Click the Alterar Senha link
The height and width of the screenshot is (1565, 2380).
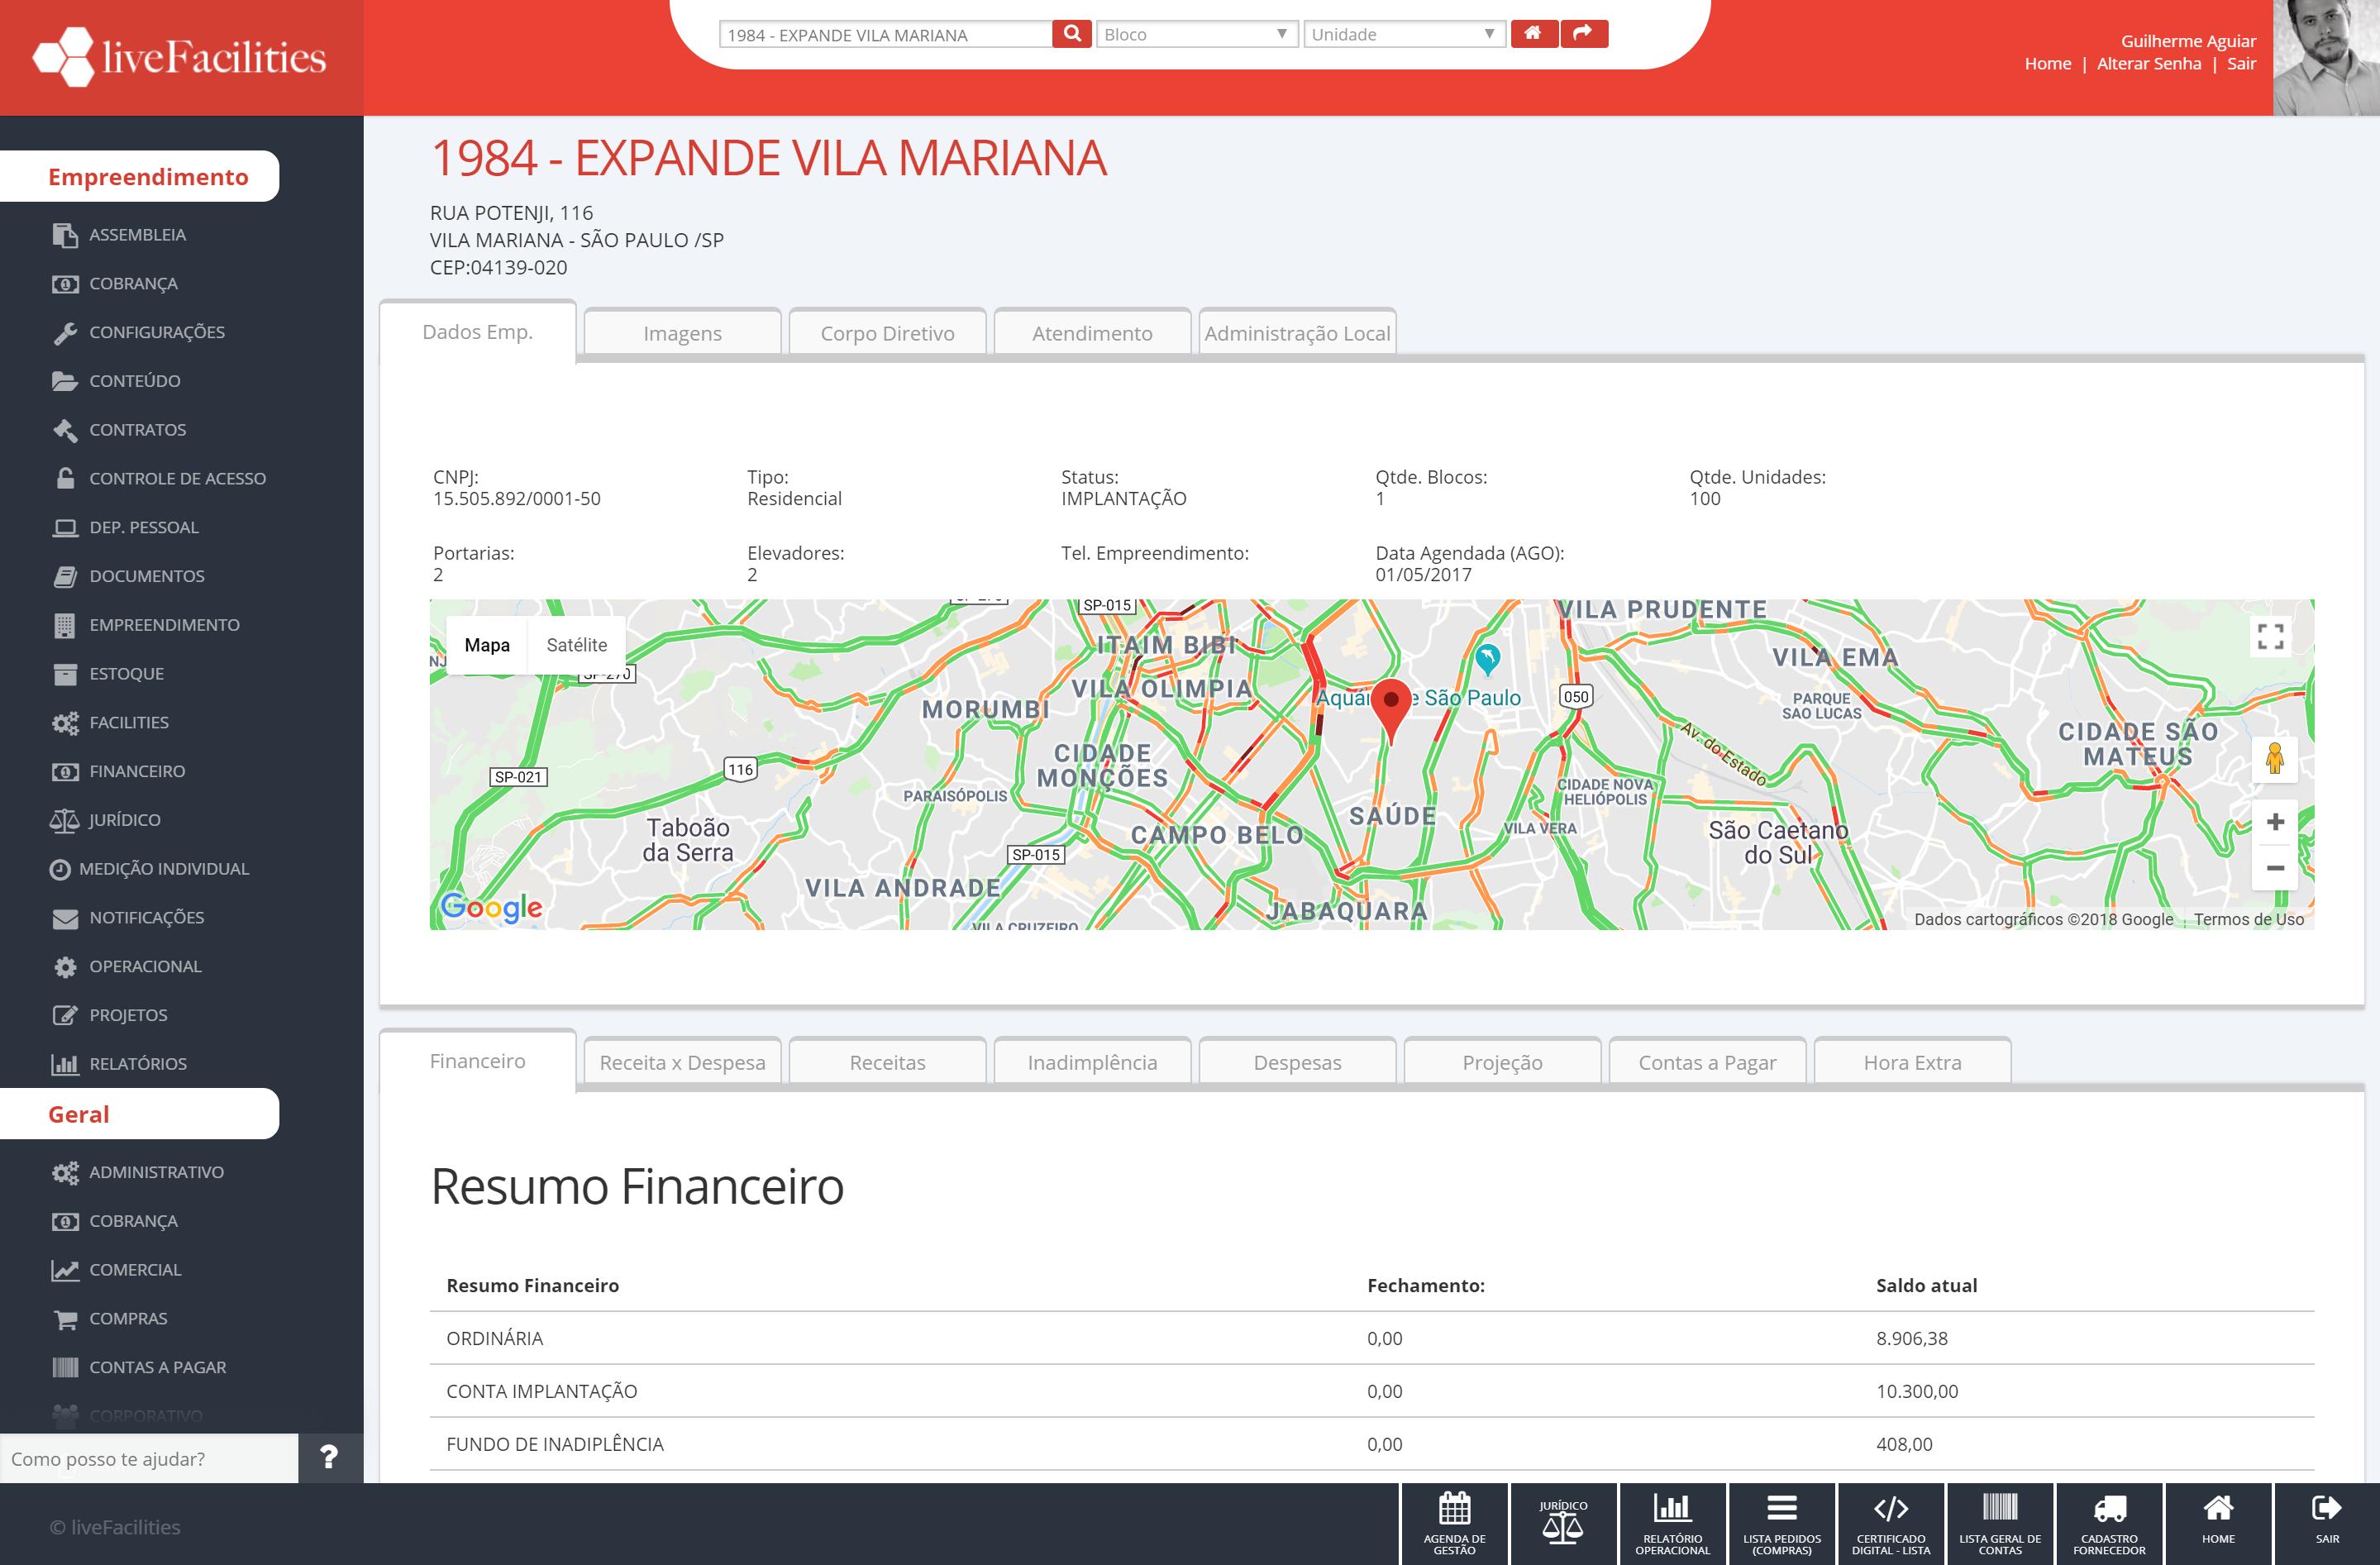tap(2148, 63)
